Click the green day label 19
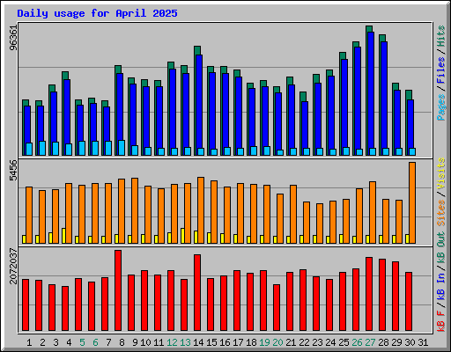 coord(264,342)
